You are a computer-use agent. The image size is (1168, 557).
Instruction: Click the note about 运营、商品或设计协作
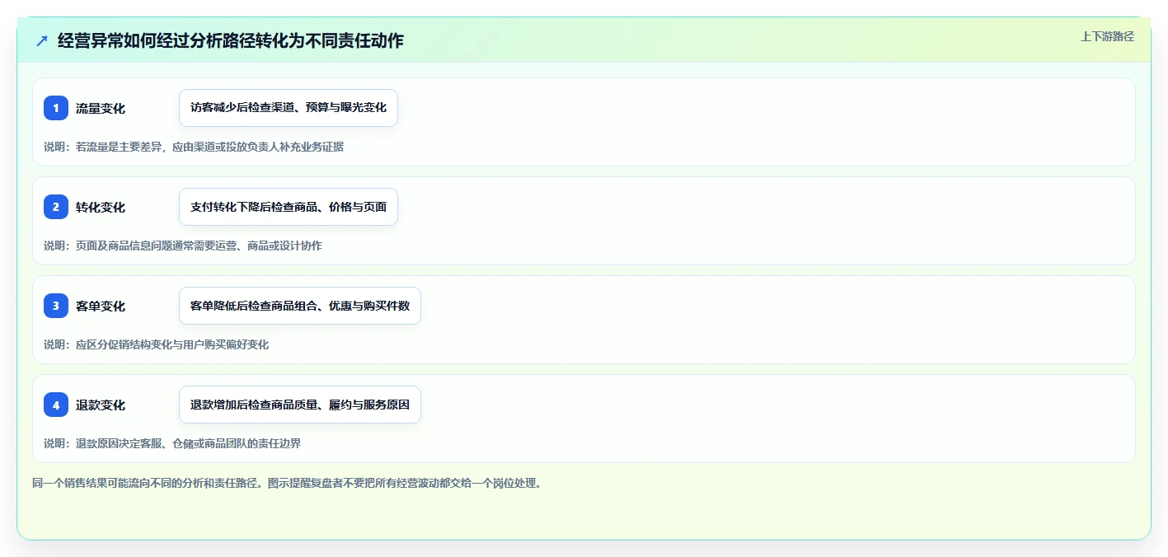coord(183,246)
